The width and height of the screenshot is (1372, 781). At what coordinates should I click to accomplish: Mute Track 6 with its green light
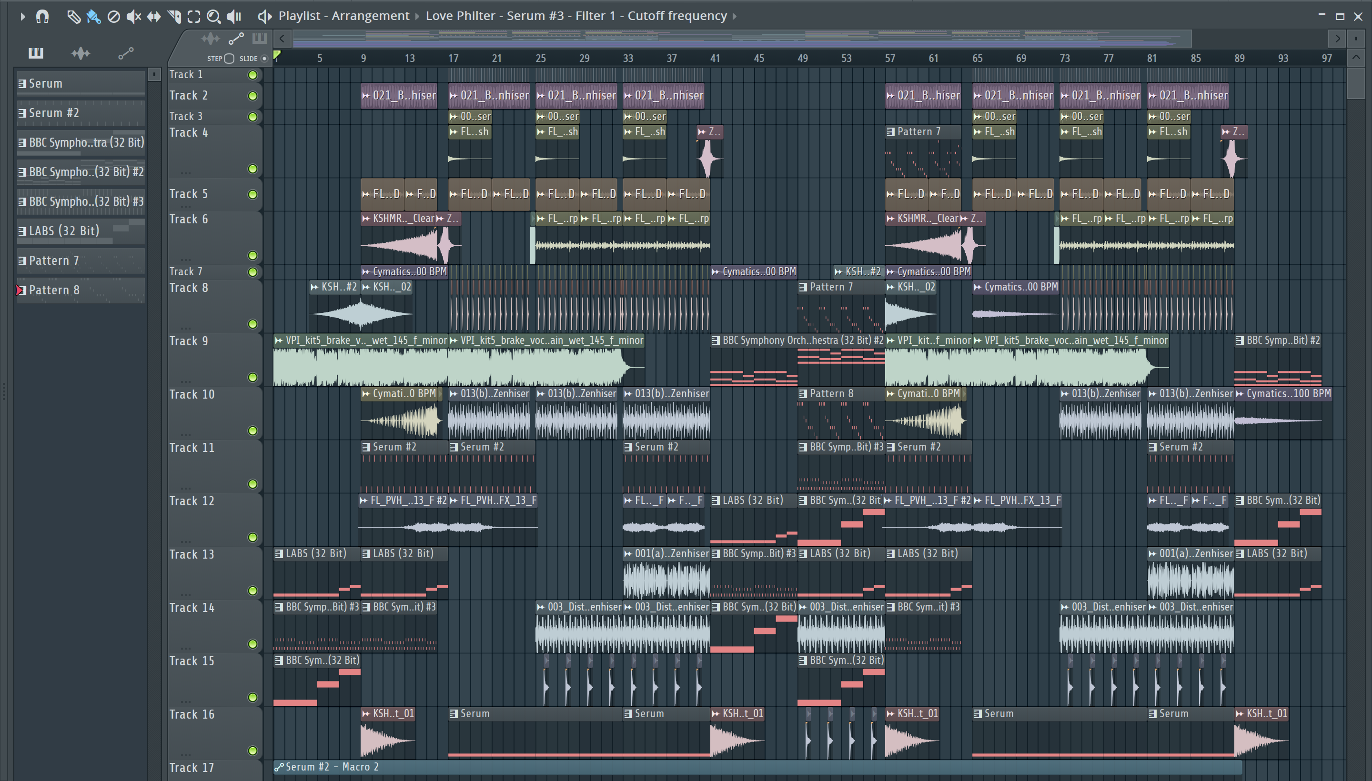point(252,255)
